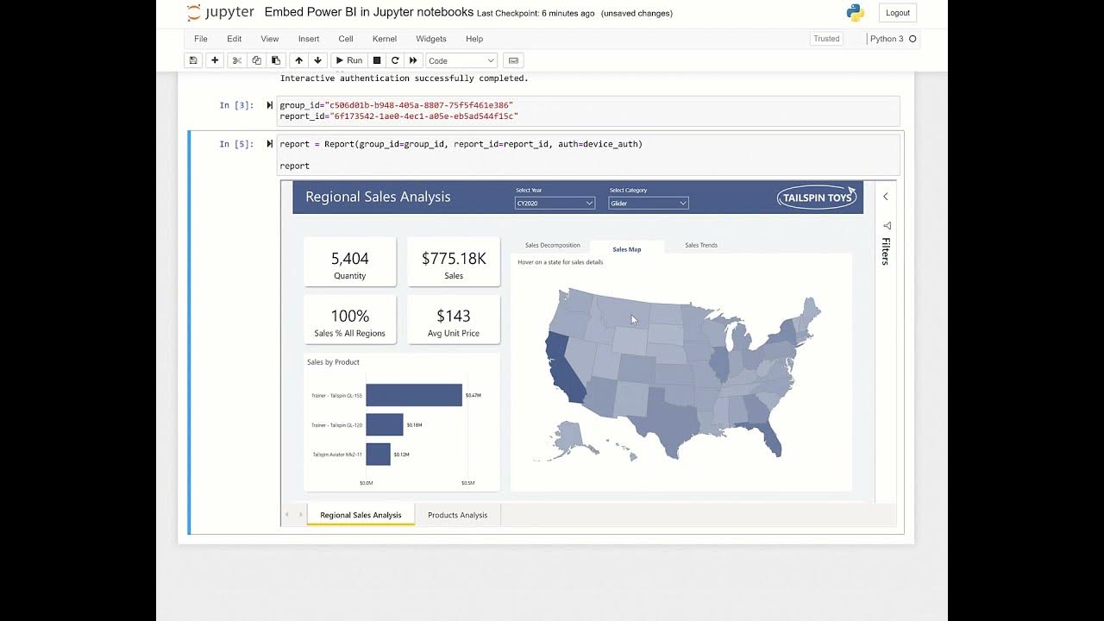Click the In [5] prompt label
Screen dimensions: 1104x621
tap(236, 144)
